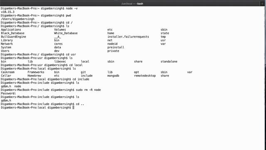Click the cursor block at the last prompt
266x150 pixels.
[x=73, y=107]
